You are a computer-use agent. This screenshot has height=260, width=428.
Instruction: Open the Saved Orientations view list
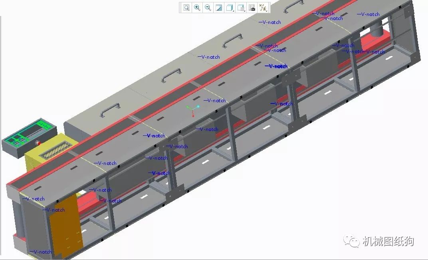241,8
